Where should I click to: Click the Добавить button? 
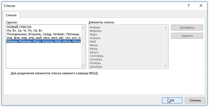click(x=187, y=28)
